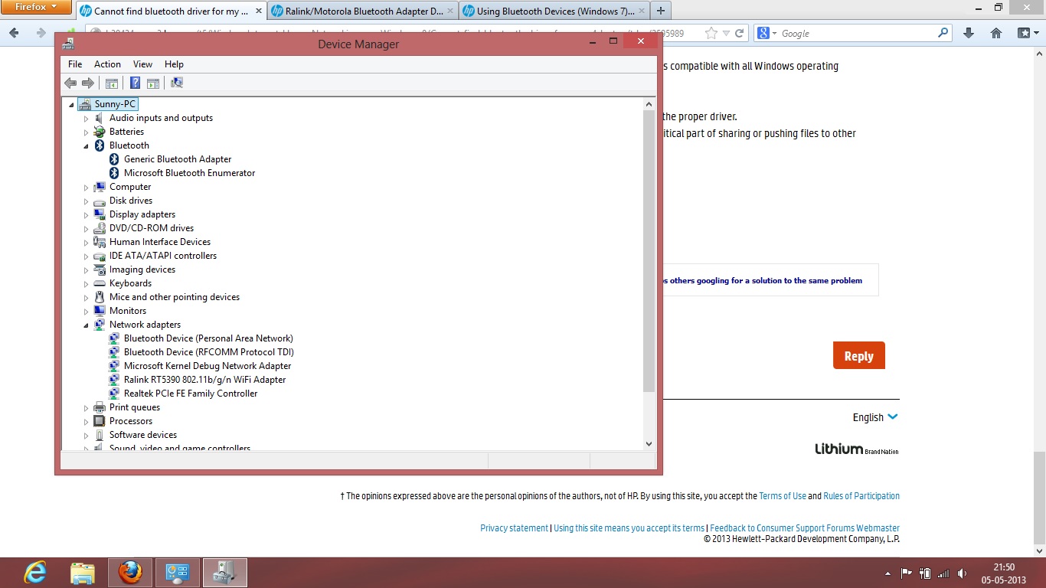Switch to Ralink/Motorola Bluetooth Adapter tab
The height and width of the screenshot is (588, 1046).
(x=363, y=11)
